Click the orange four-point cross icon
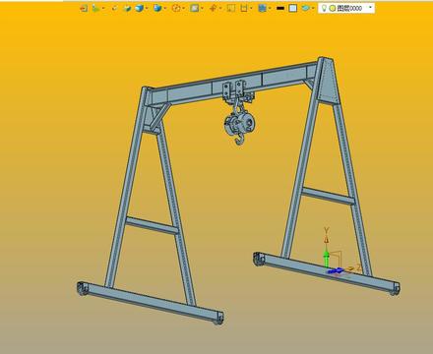433x354 pixels. tap(213, 8)
